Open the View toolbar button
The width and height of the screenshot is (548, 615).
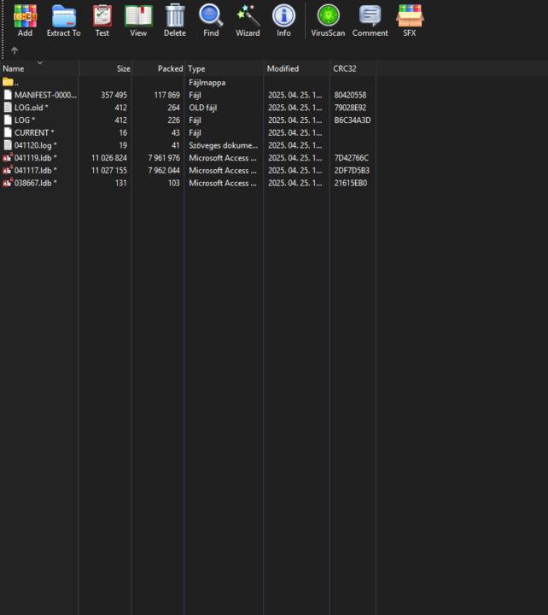[138, 20]
